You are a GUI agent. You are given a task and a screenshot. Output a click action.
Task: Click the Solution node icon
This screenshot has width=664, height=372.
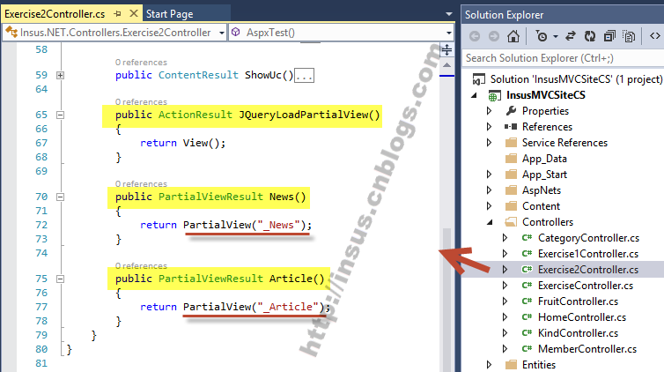(478, 79)
